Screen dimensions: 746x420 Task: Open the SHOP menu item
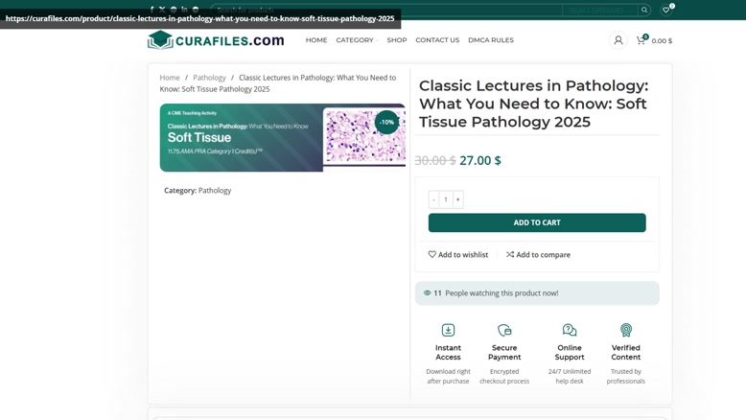pos(397,40)
